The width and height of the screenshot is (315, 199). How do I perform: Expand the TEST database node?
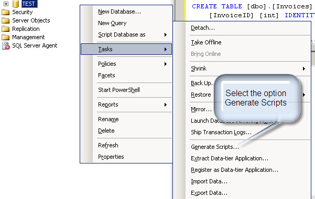[x=6, y=4]
